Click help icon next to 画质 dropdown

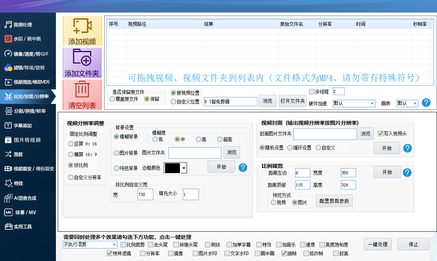click(x=426, y=103)
